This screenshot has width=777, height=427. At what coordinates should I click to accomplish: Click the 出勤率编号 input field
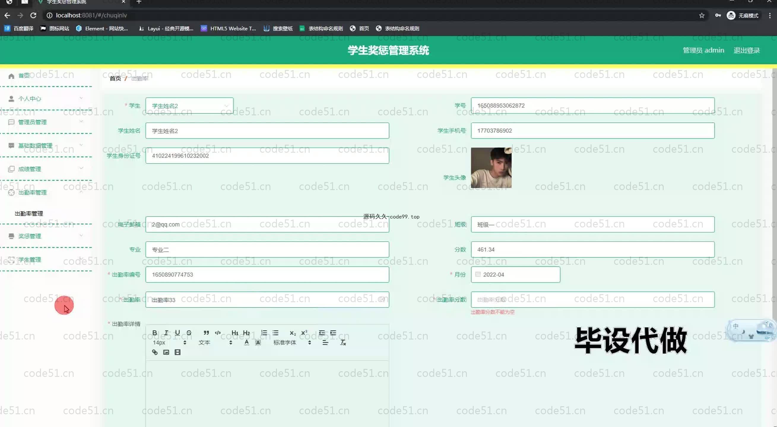point(267,275)
